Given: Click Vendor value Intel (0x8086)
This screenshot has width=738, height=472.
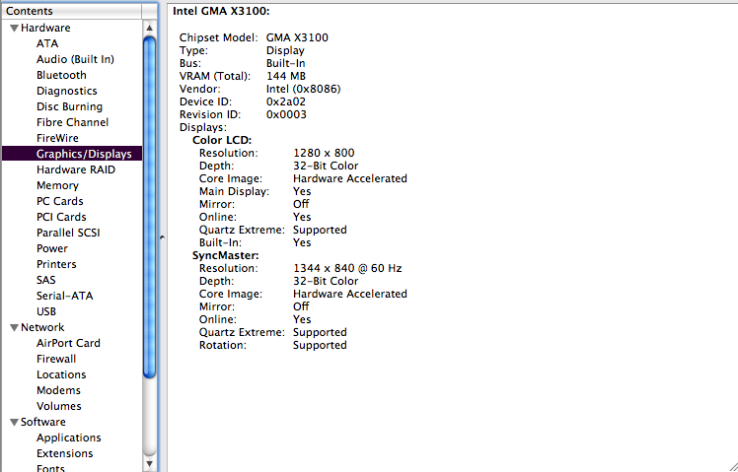Looking at the screenshot, I should coord(304,89).
